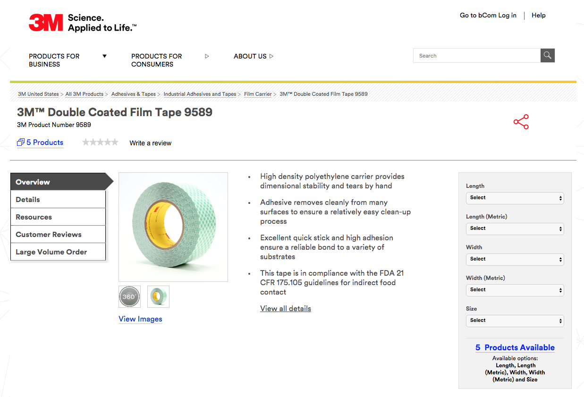Viewport: 584px width, 397px height.
Task: Open the Width dropdown
Action: click(515, 259)
